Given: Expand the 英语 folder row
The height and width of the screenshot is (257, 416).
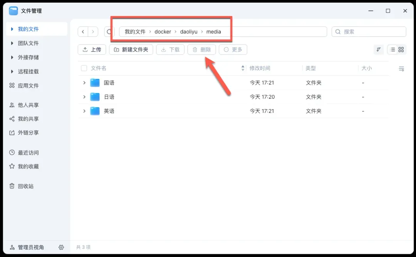Looking at the screenshot, I should coord(84,111).
